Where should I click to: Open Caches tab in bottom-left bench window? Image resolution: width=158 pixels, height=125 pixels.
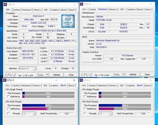point(16,86)
